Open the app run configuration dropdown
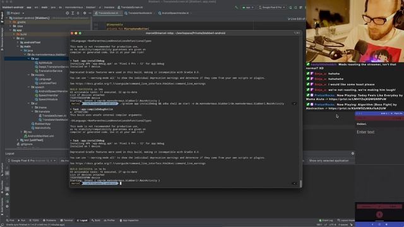Screen dimensions: 404x227 point(248,8)
